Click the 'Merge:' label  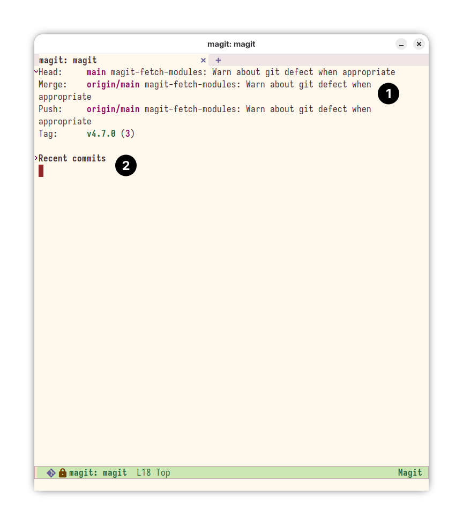tap(53, 85)
